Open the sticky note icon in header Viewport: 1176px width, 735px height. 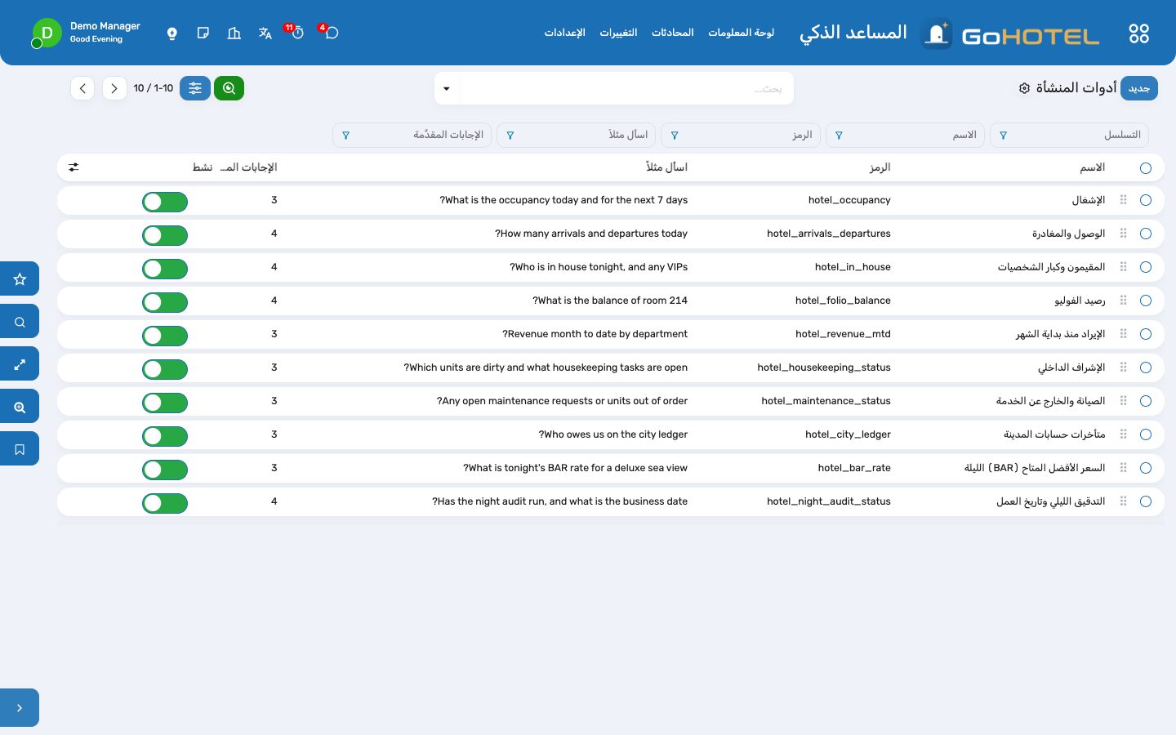pos(203,33)
